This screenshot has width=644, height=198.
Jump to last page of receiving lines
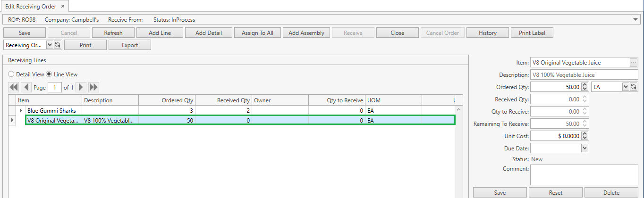[93, 87]
